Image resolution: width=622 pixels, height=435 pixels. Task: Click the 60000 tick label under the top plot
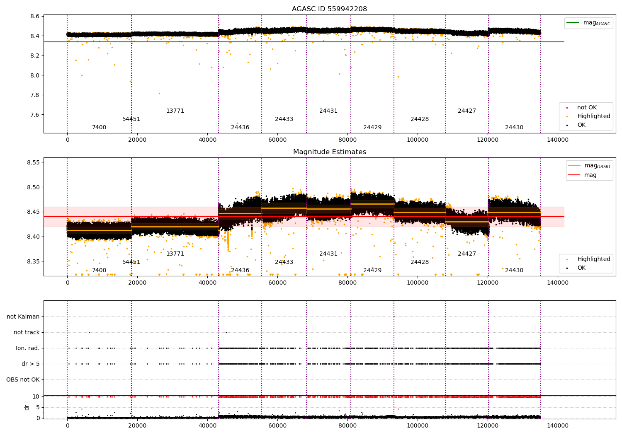pyautogui.click(x=277, y=140)
